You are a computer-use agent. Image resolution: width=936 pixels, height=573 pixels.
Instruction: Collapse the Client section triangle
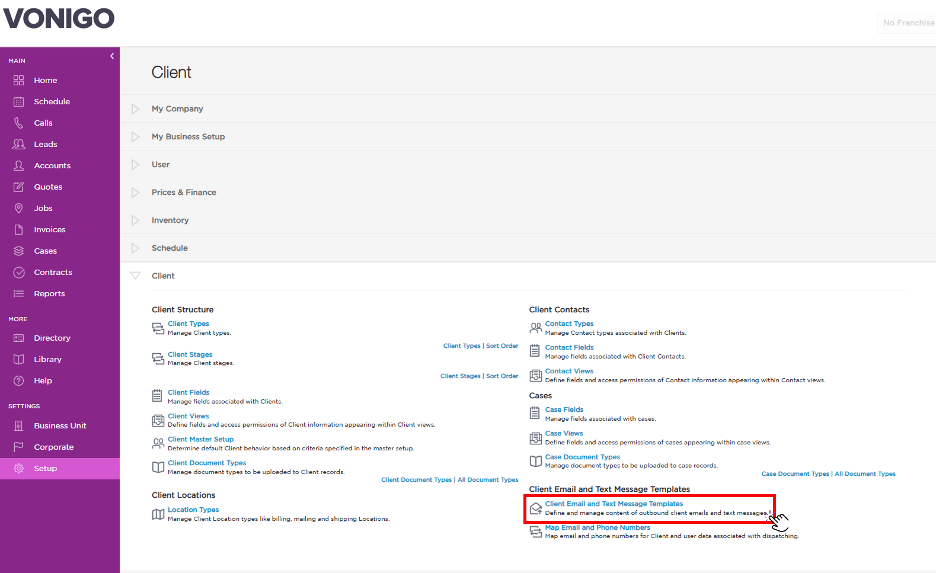(135, 276)
